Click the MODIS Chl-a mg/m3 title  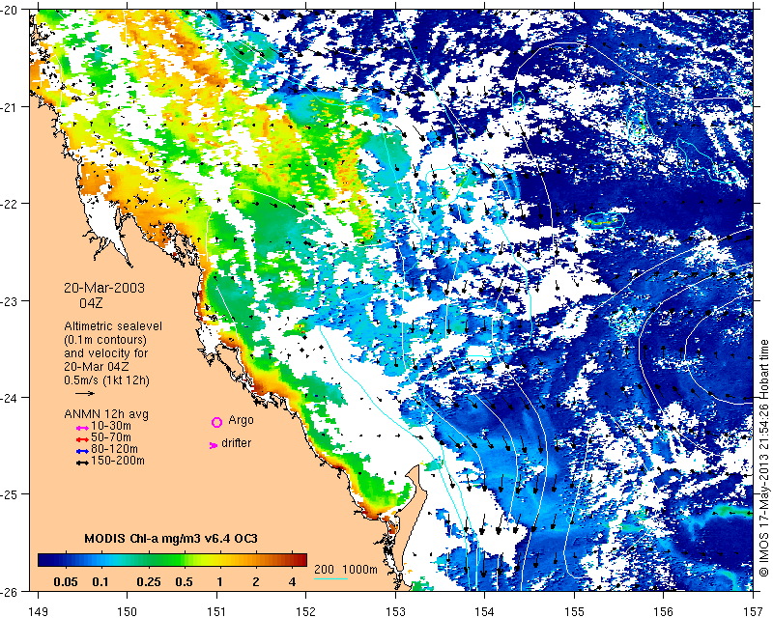171,538
